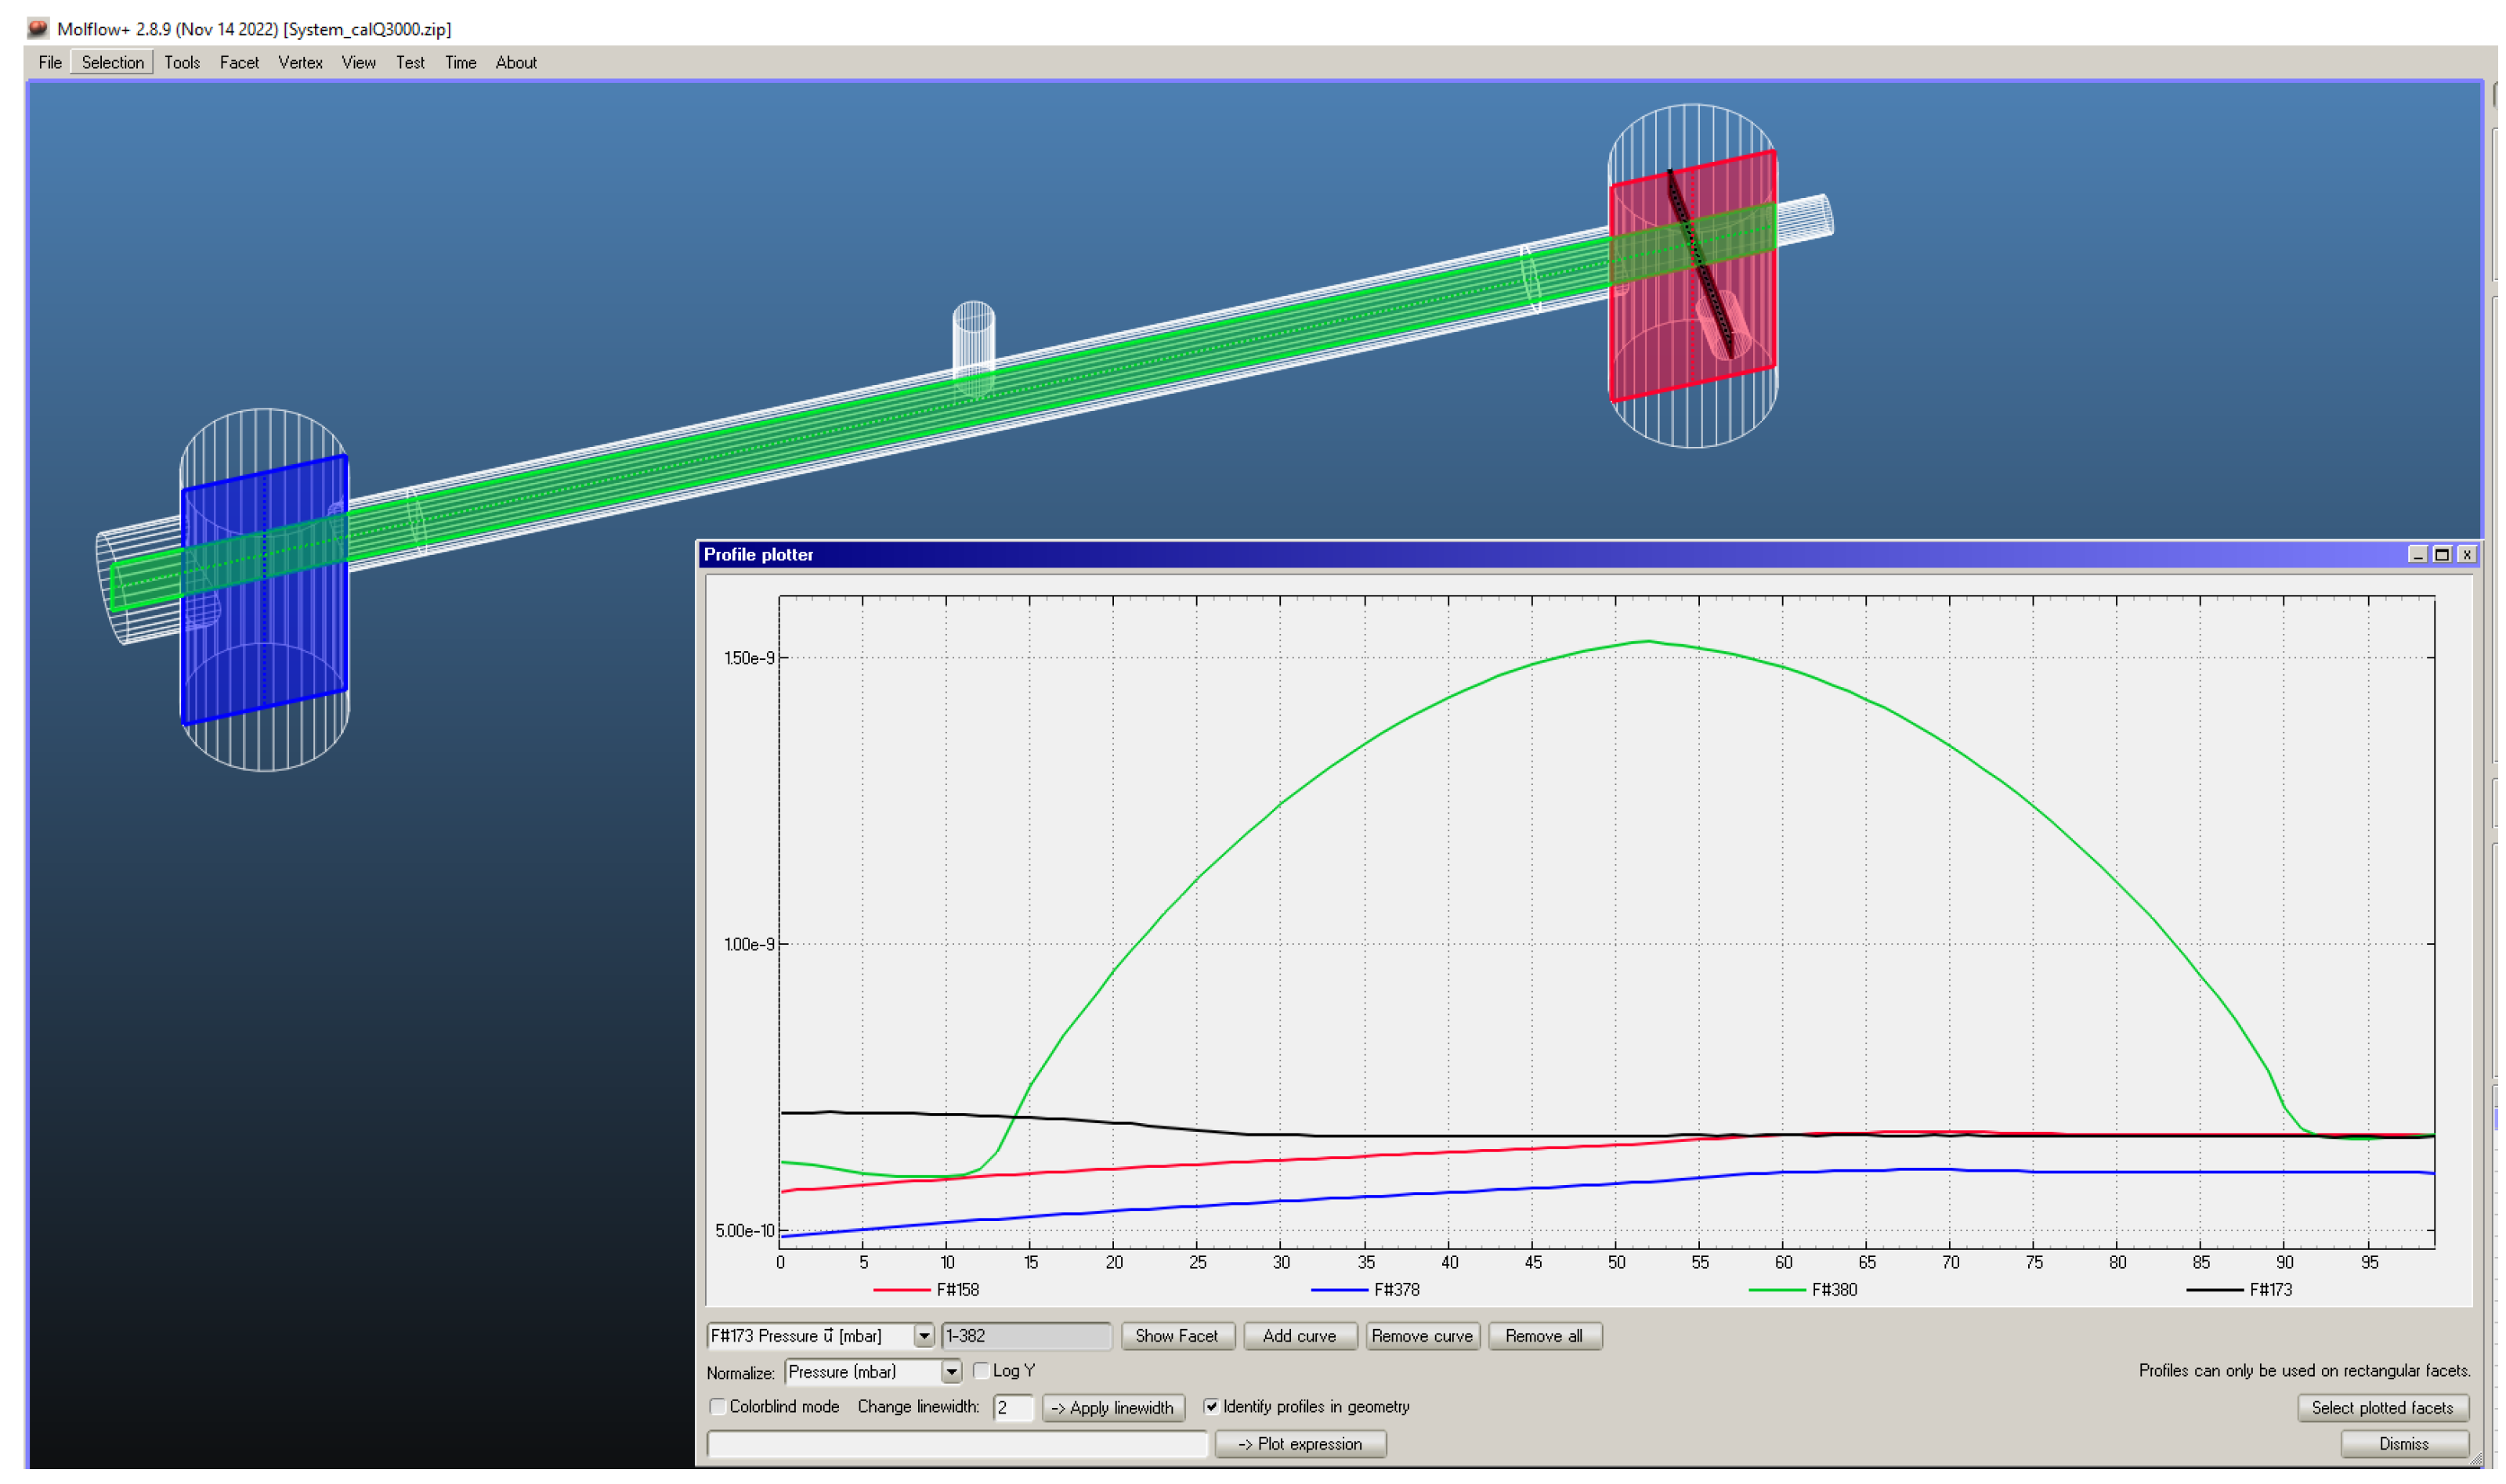Click the Molflow+ app icon in title bar

(38, 28)
